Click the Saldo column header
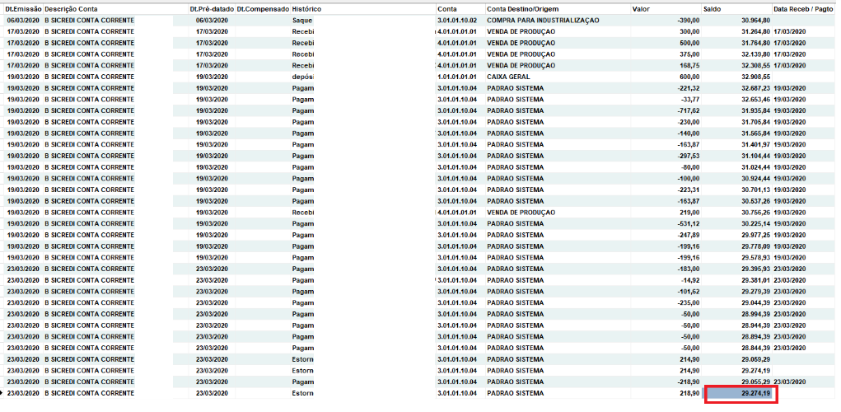This screenshot has height=412, width=841. (x=713, y=8)
